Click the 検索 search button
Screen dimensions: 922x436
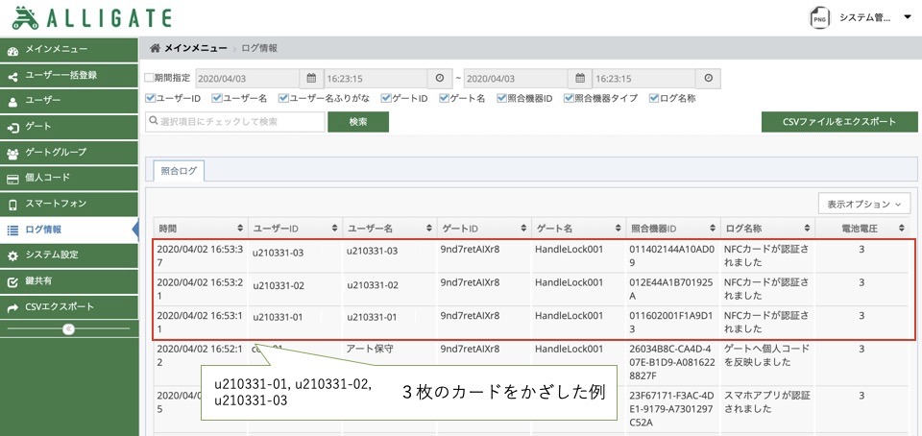point(358,122)
